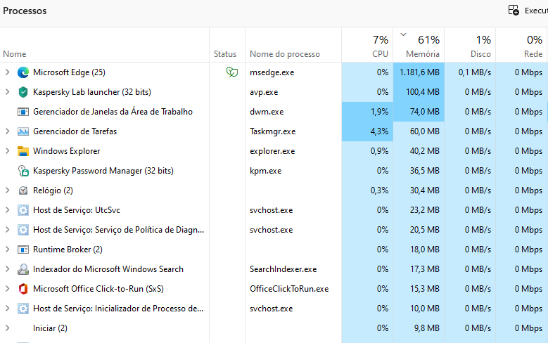The height and width of the screenshot is (343, 548).
Task: Click the 0,9% CPU value for Explorer
Action: [379, 151]
